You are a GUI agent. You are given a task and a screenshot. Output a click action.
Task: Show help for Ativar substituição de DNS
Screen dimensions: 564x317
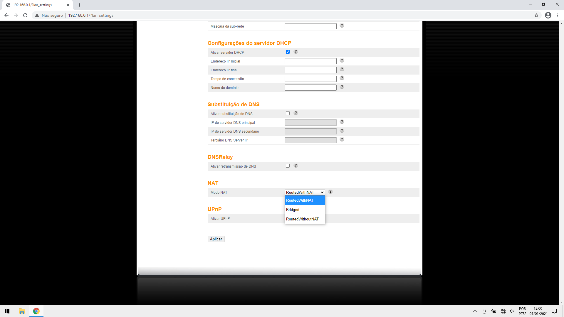[x=296, y=113]
